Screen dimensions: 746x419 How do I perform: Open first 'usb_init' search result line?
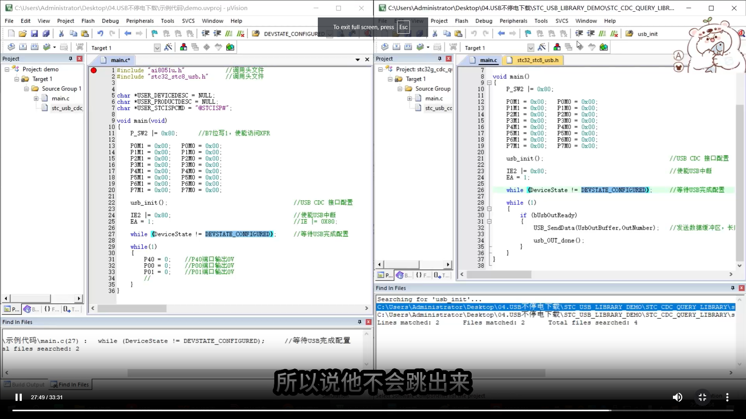pos(556,307)
